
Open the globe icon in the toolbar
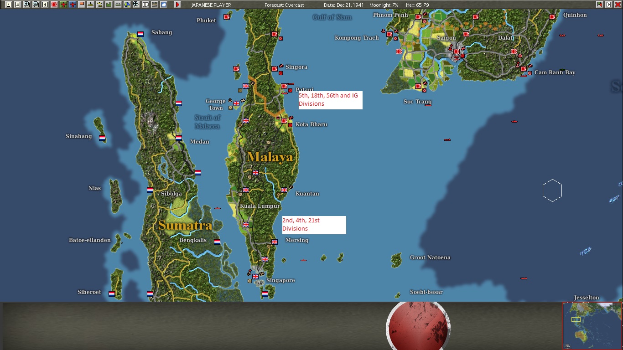tap(127, 5)
